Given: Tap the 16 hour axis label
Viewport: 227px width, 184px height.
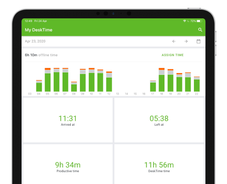Looking at the screenshot, I should click(144, 94).
